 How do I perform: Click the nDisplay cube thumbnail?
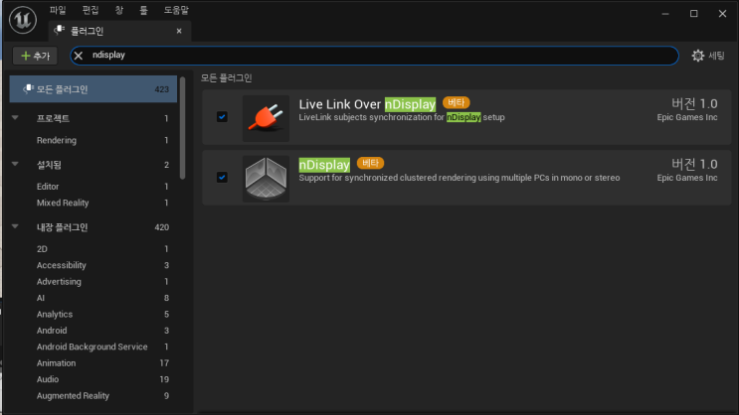(x=266, y=179)
